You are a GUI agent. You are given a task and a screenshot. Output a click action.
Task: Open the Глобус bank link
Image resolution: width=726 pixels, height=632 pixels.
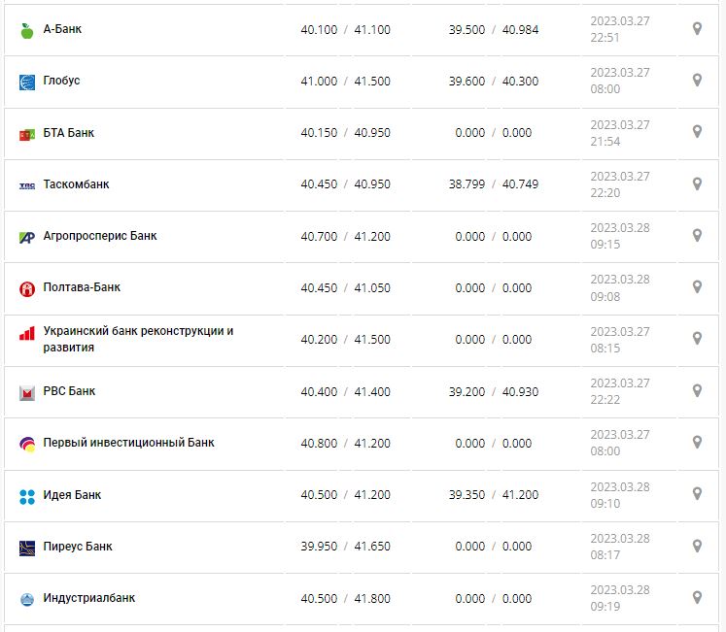tap(61, 81)
